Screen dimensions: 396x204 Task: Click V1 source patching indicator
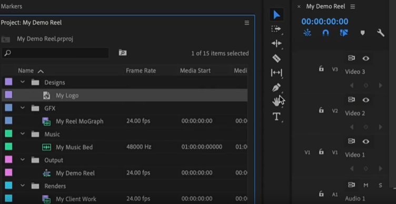307,152
